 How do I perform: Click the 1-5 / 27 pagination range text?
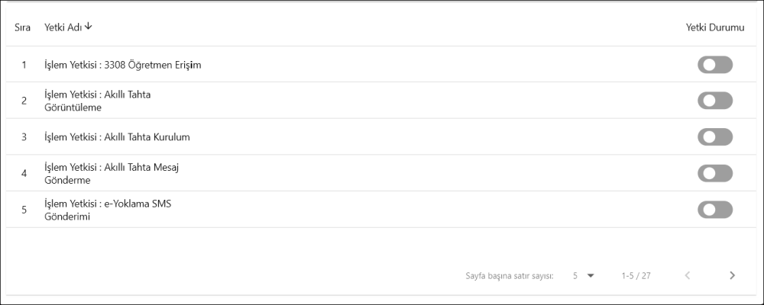[636, 275]
